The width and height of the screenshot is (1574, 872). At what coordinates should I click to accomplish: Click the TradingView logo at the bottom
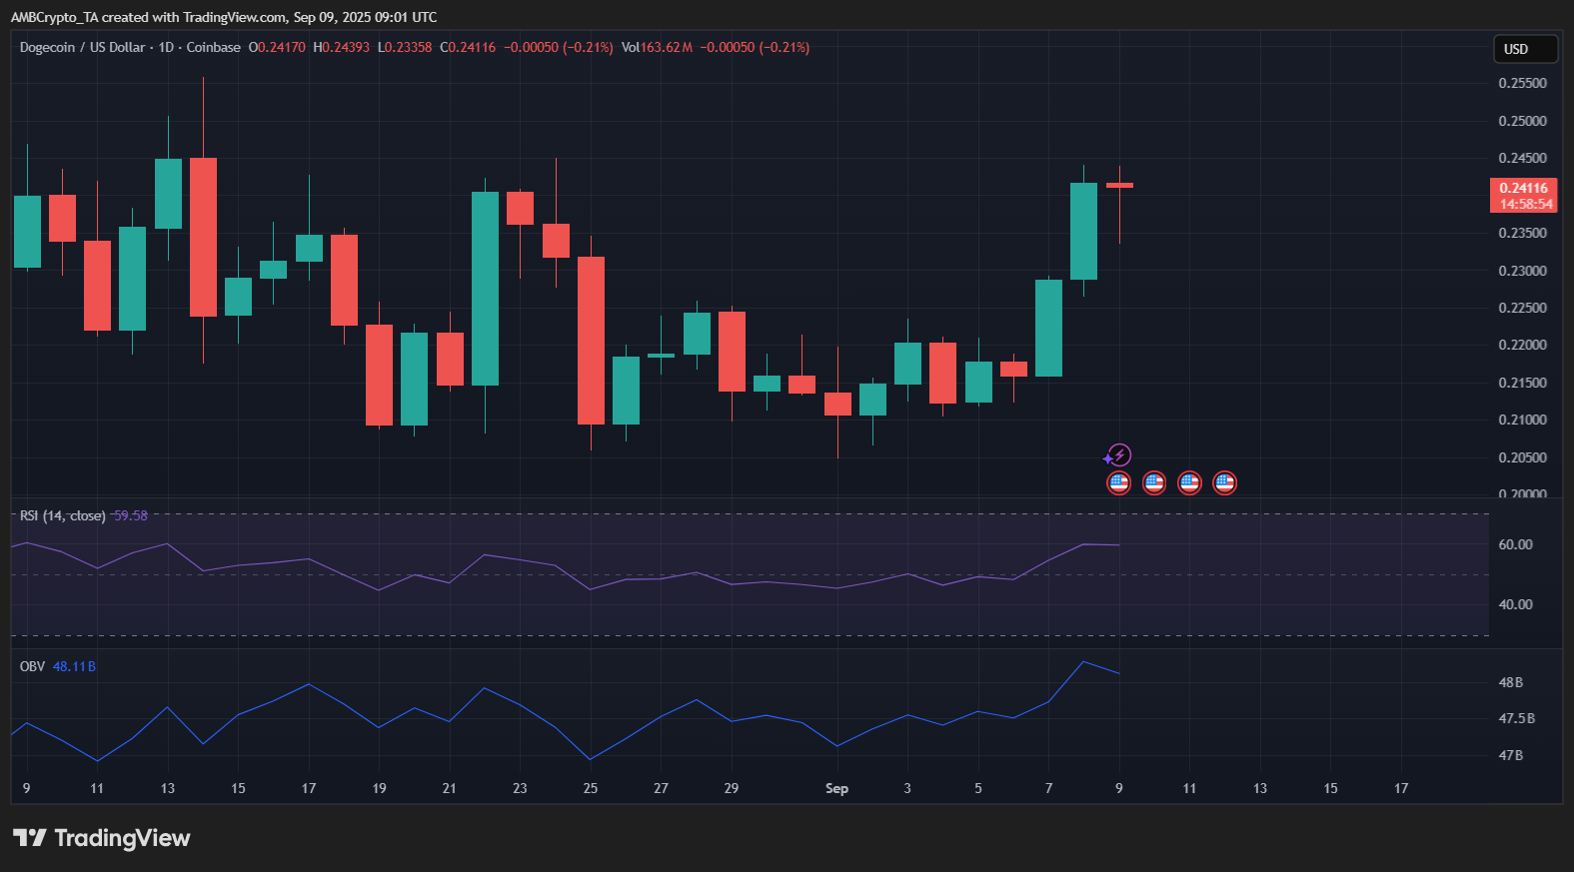pyautogui.click(x=101, y=838)
